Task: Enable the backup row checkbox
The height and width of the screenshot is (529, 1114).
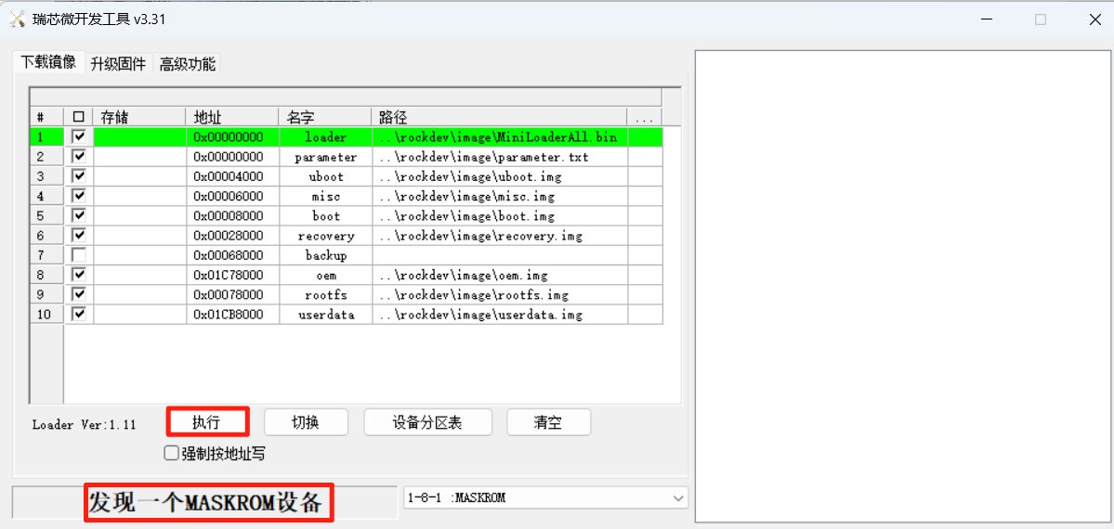Action: pos(79,255)
